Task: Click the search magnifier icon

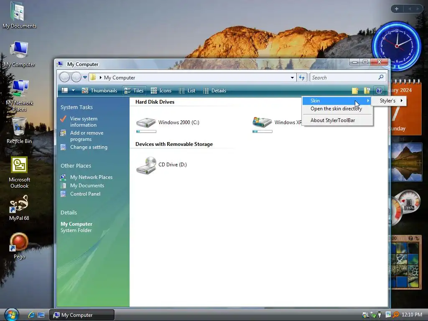Action: point(381,77)
